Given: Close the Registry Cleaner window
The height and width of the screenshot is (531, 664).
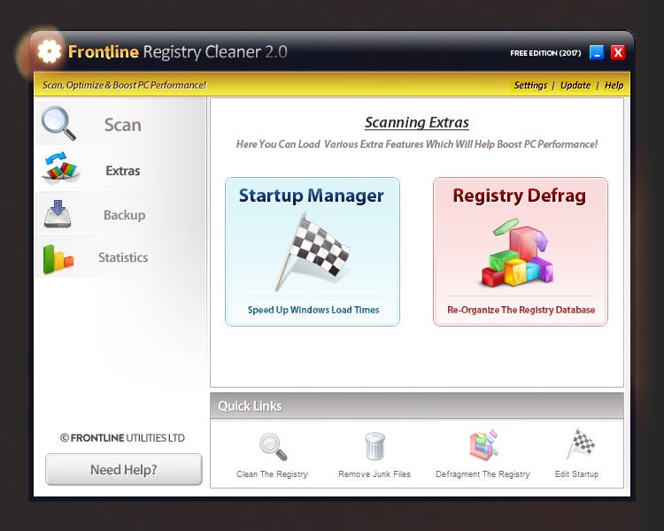Looking at the screenshot, I should click(x=618, y=52).
